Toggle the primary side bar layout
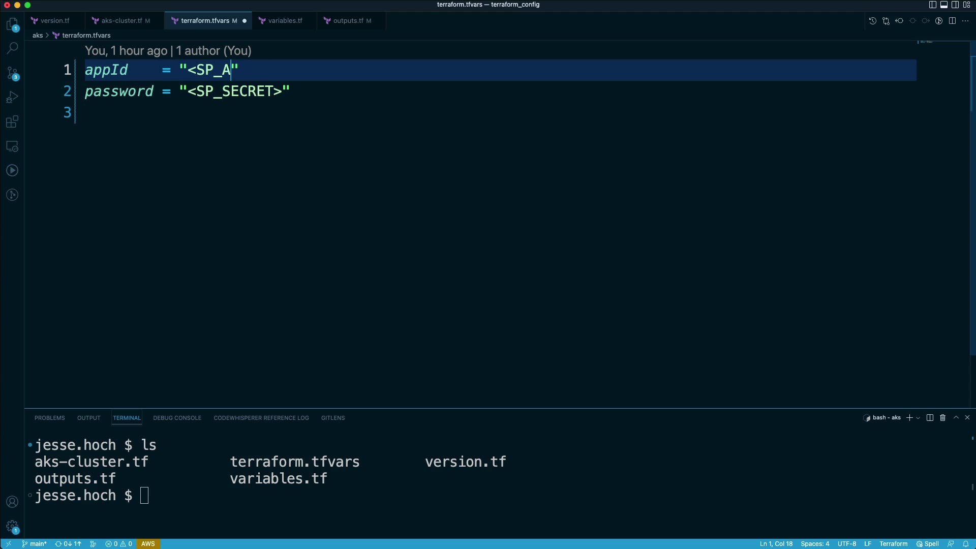976x549 pixels. (x=932, y=5)
